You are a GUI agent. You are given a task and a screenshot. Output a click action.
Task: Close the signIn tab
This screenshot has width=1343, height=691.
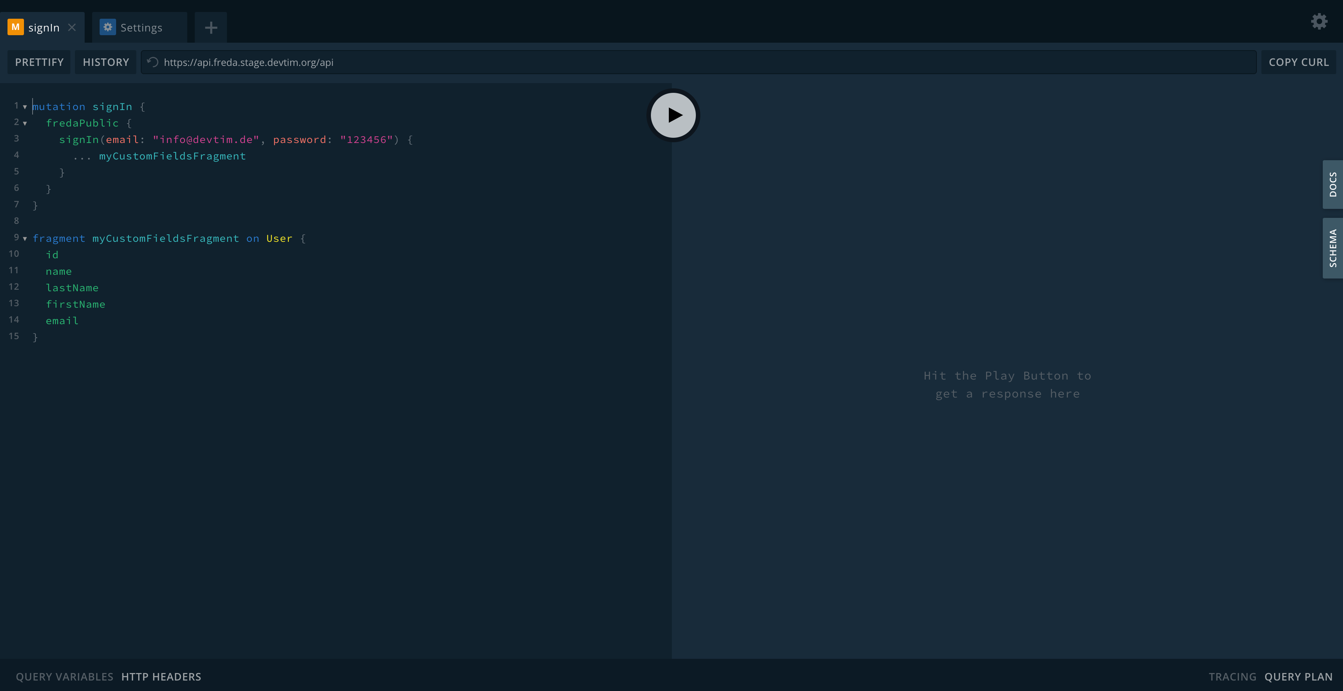coord(72,28)
